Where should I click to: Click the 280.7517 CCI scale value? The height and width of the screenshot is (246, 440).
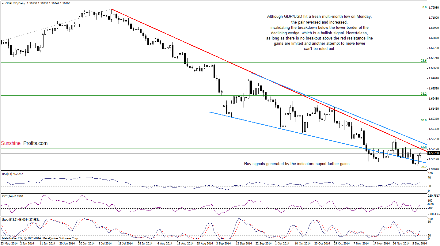click(x=434, y=195)
